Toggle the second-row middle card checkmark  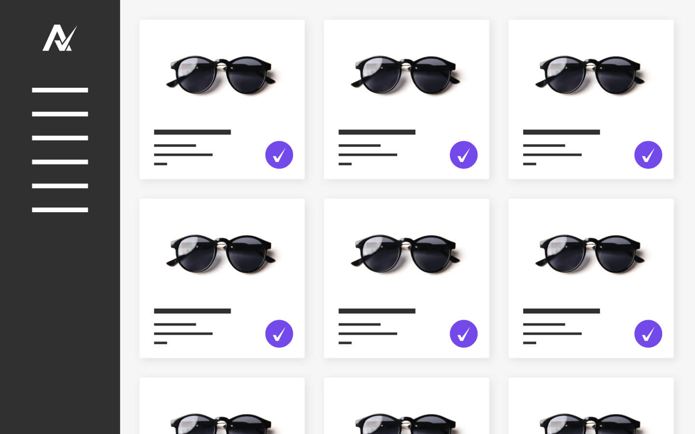pyautogui.click(x=464, y=334)
